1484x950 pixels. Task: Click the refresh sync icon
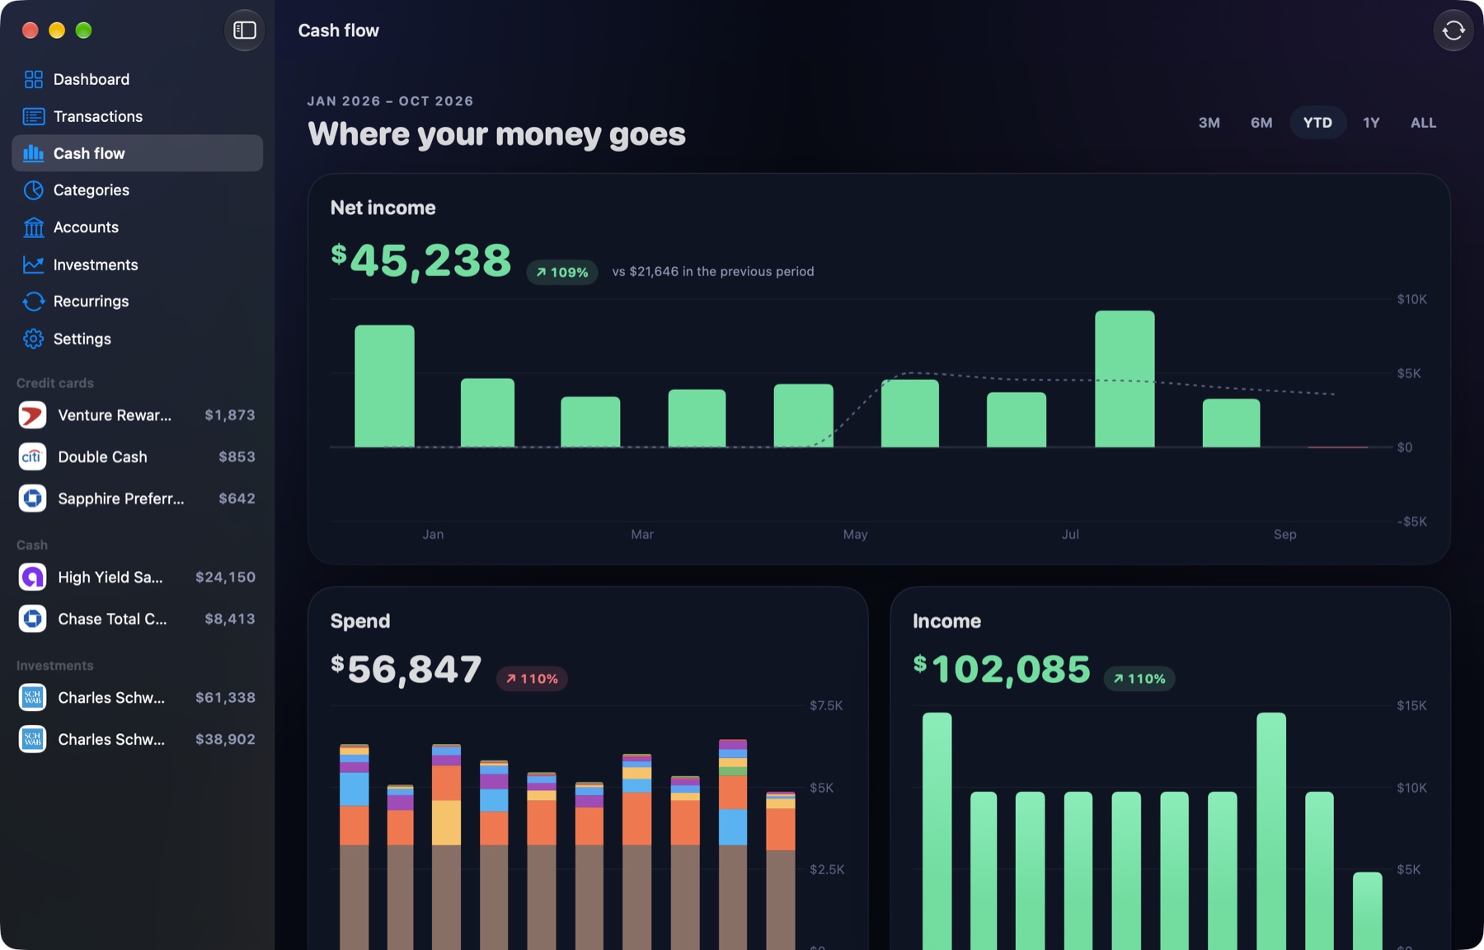tap(1453, 30)
